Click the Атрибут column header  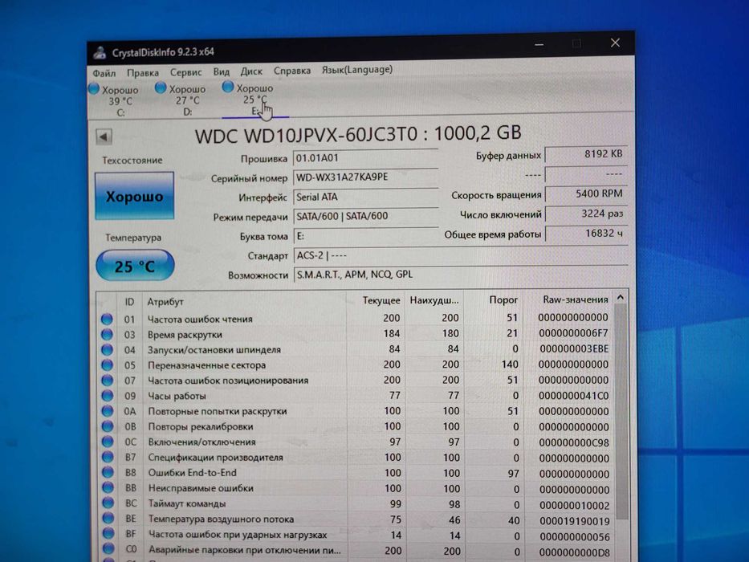tap(243, 301)
